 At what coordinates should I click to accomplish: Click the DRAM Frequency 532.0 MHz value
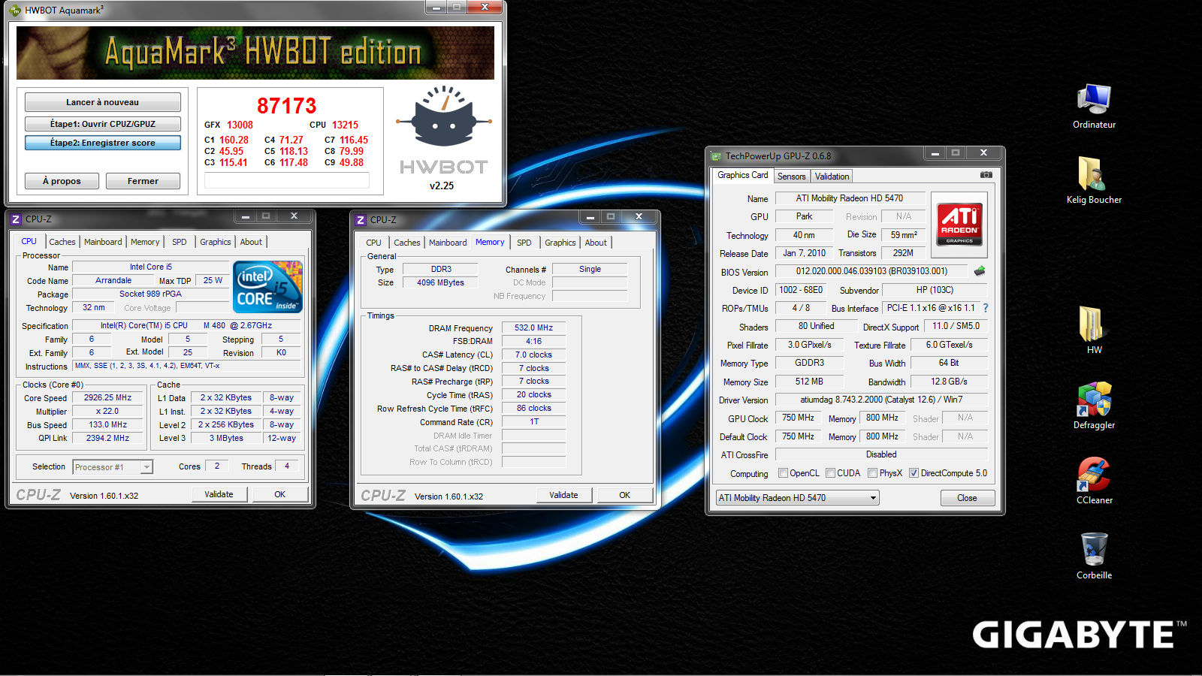point(533,328)
